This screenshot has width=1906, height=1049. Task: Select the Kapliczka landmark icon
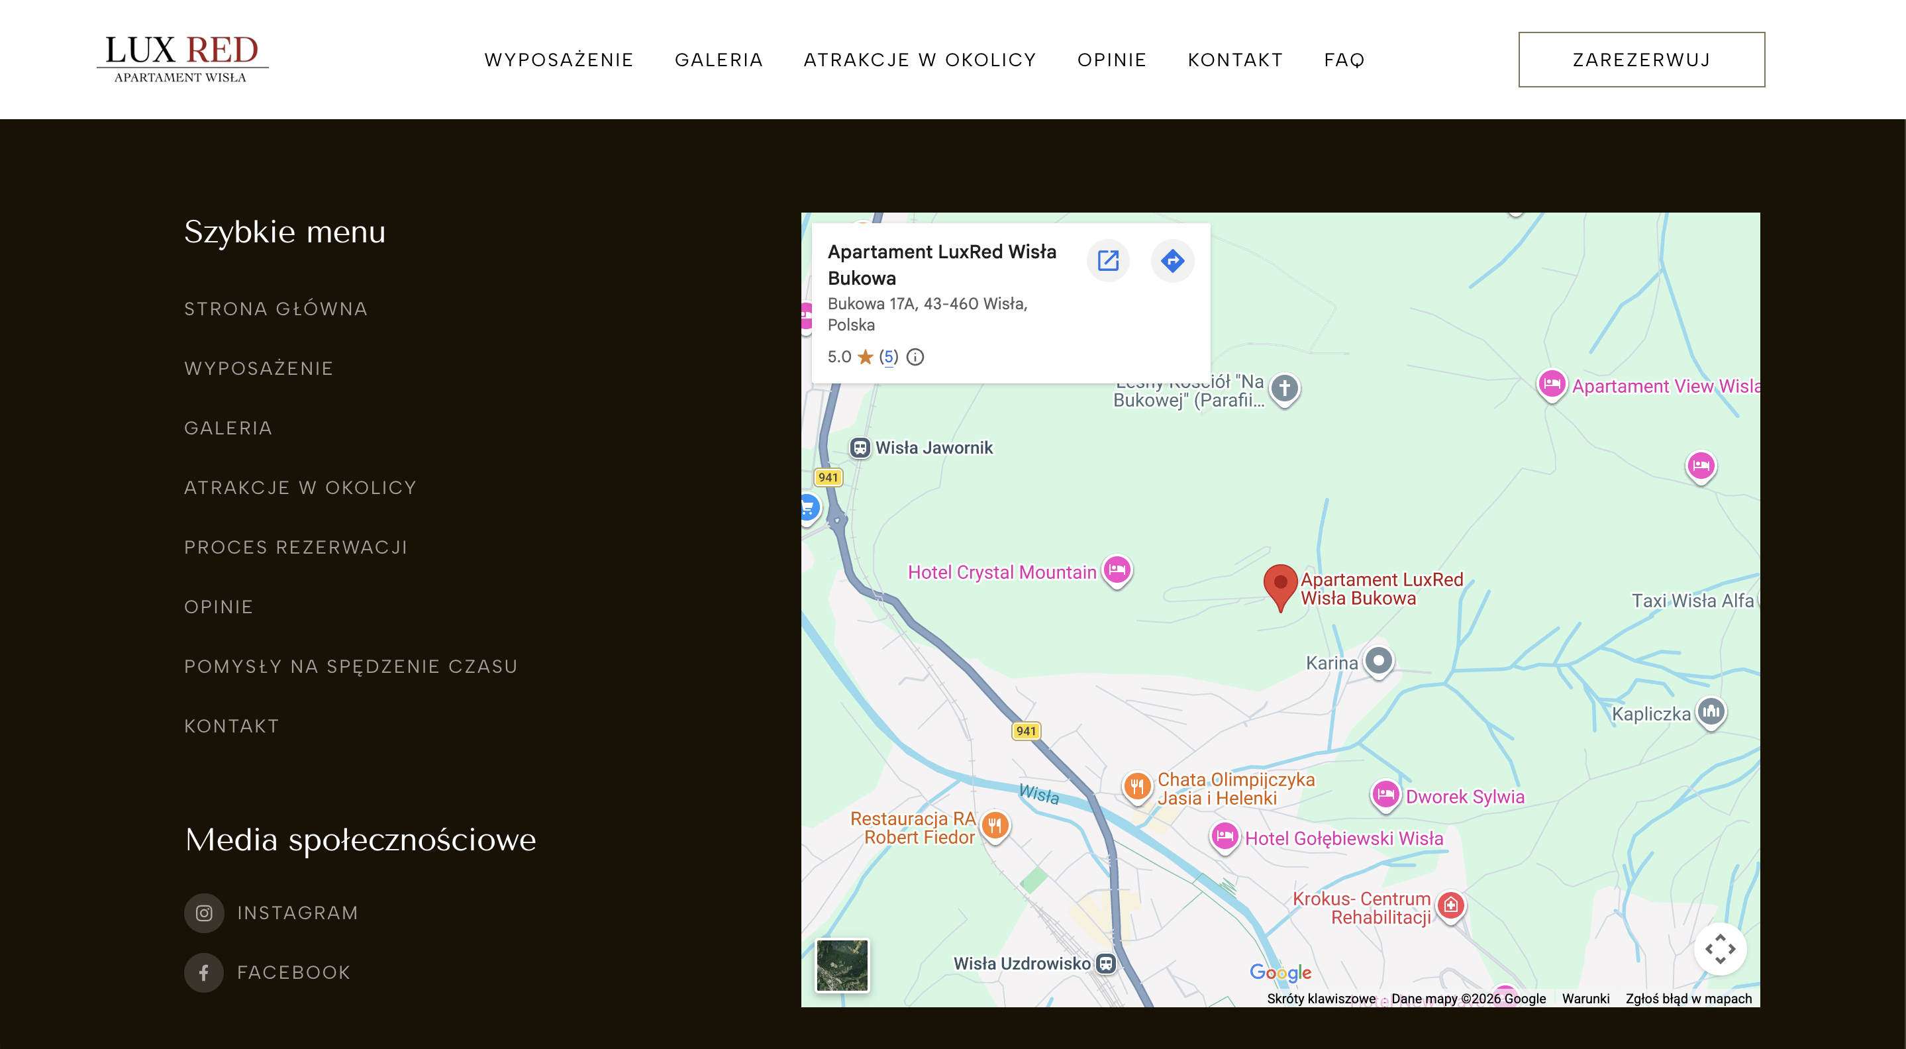tap(1711, 713)
